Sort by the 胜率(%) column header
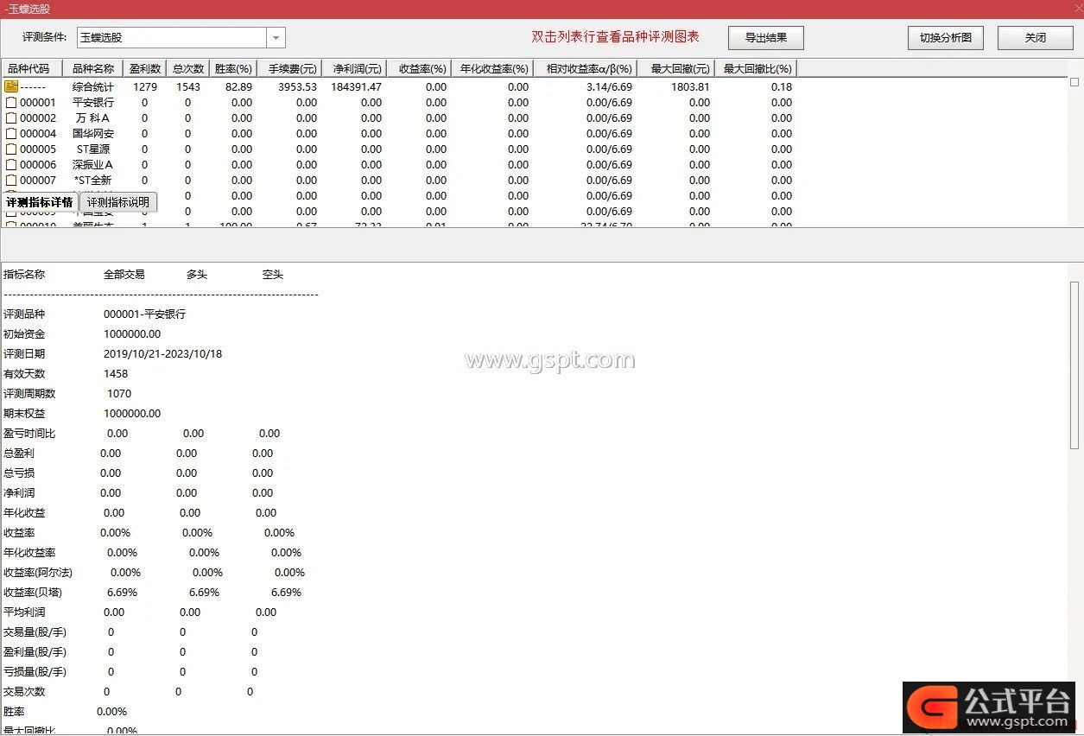This screenshot has width=1084, height=736. [x=233, y=68]
